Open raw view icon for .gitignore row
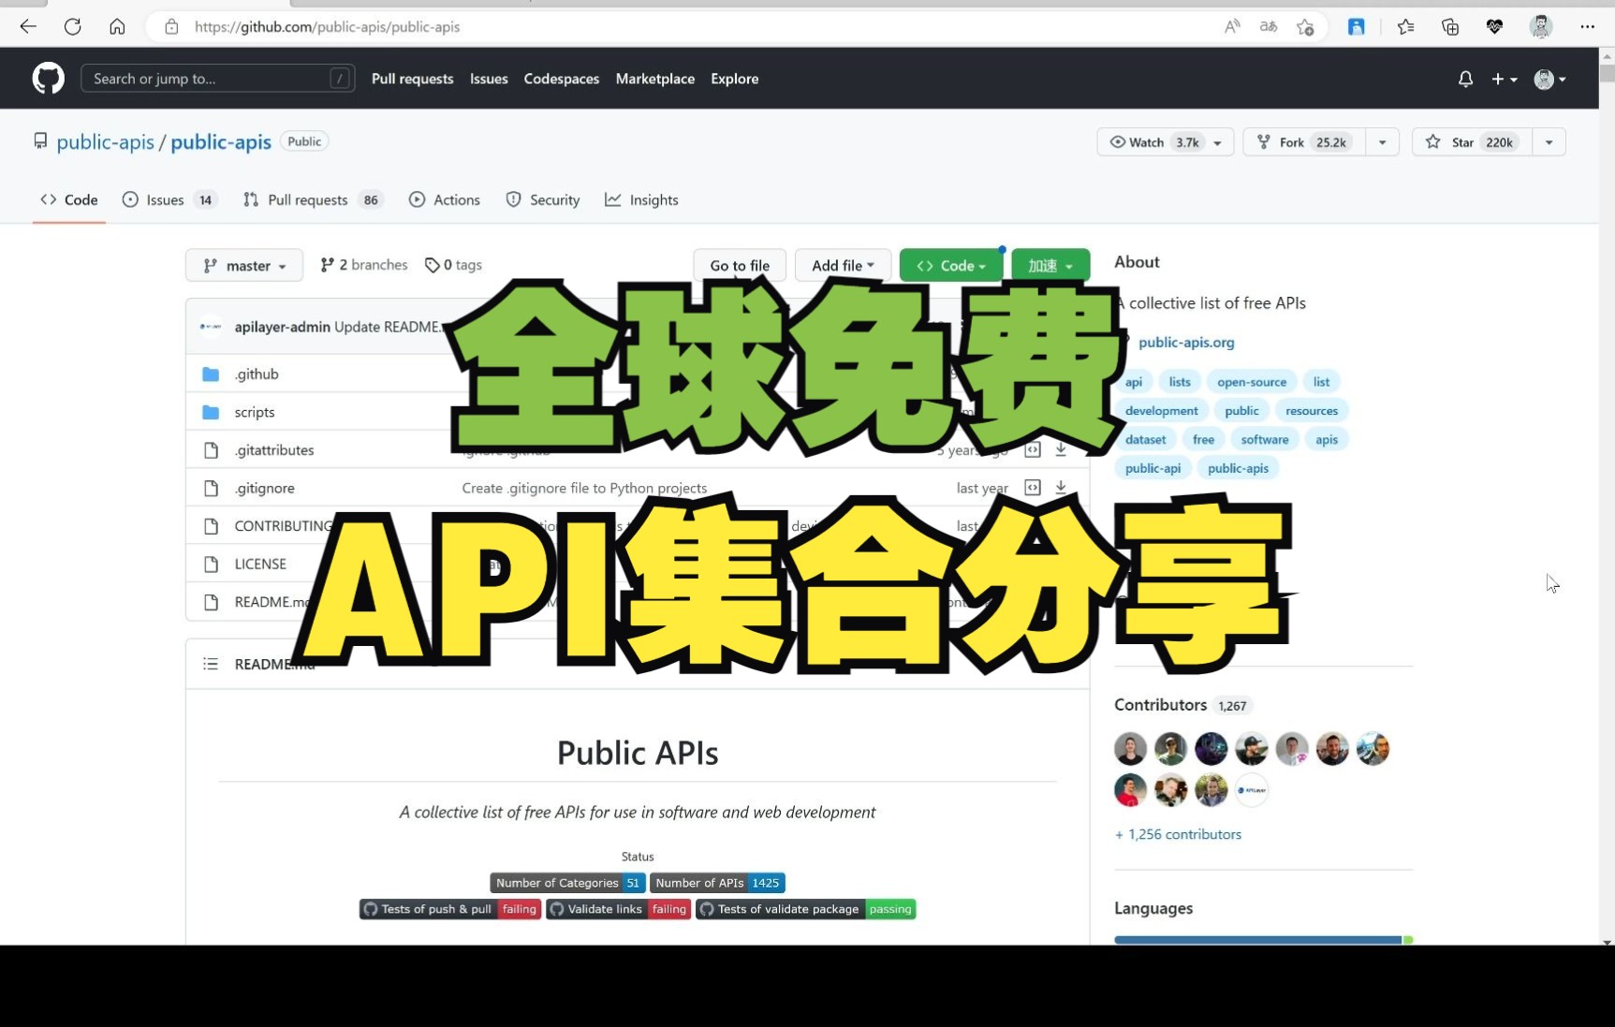 [1033, 488]
